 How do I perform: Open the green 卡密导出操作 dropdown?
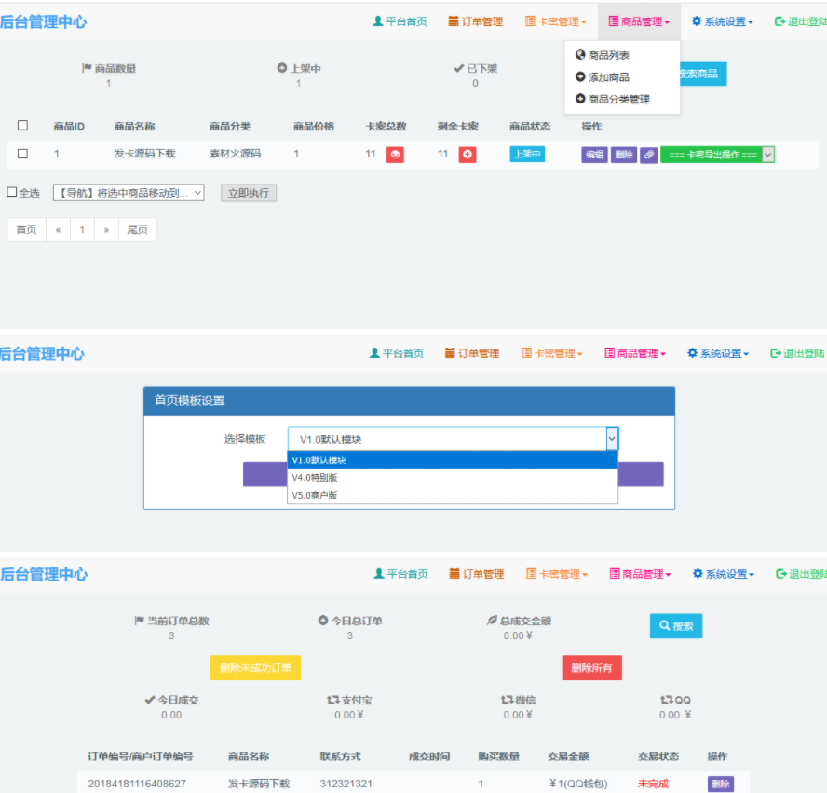click(x=717, y=155)
